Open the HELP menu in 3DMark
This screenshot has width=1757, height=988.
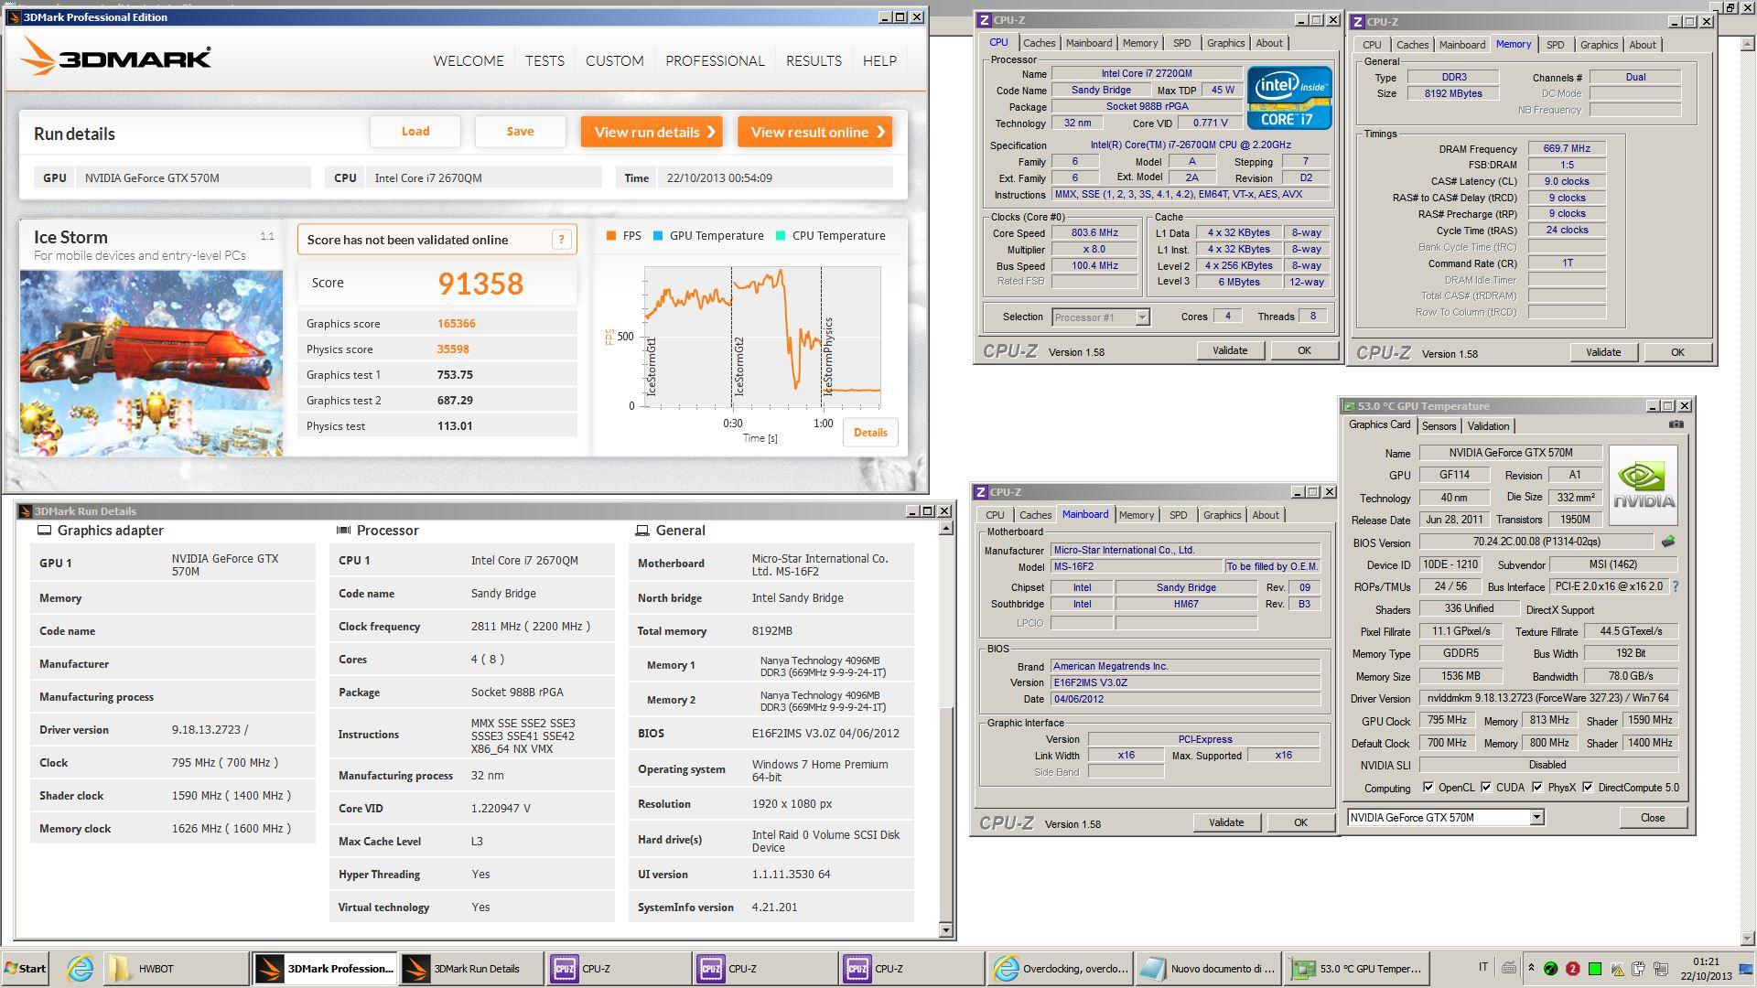[879, 60]
